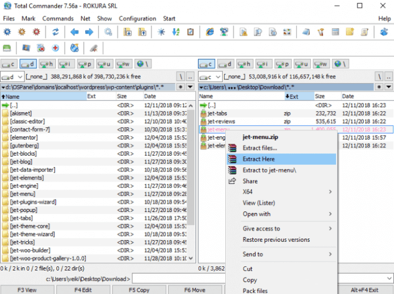394x294 pixels.
Task: Click the globe with arrows icon
Action: point(75,48)
